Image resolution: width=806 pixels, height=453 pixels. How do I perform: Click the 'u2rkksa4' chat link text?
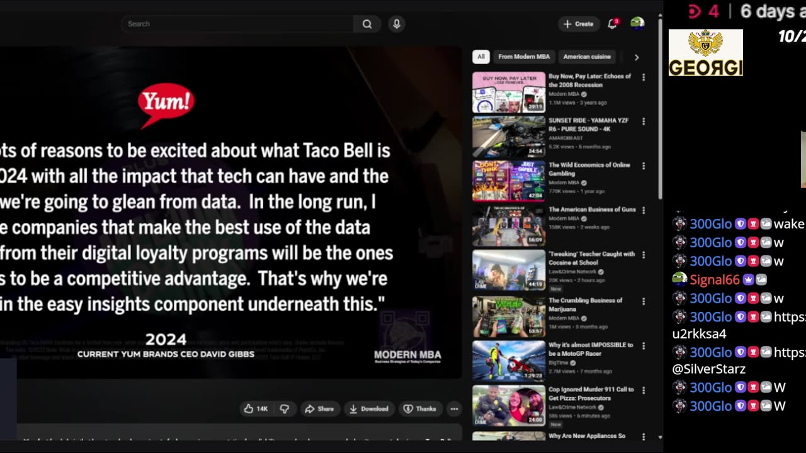click(700, 334)
